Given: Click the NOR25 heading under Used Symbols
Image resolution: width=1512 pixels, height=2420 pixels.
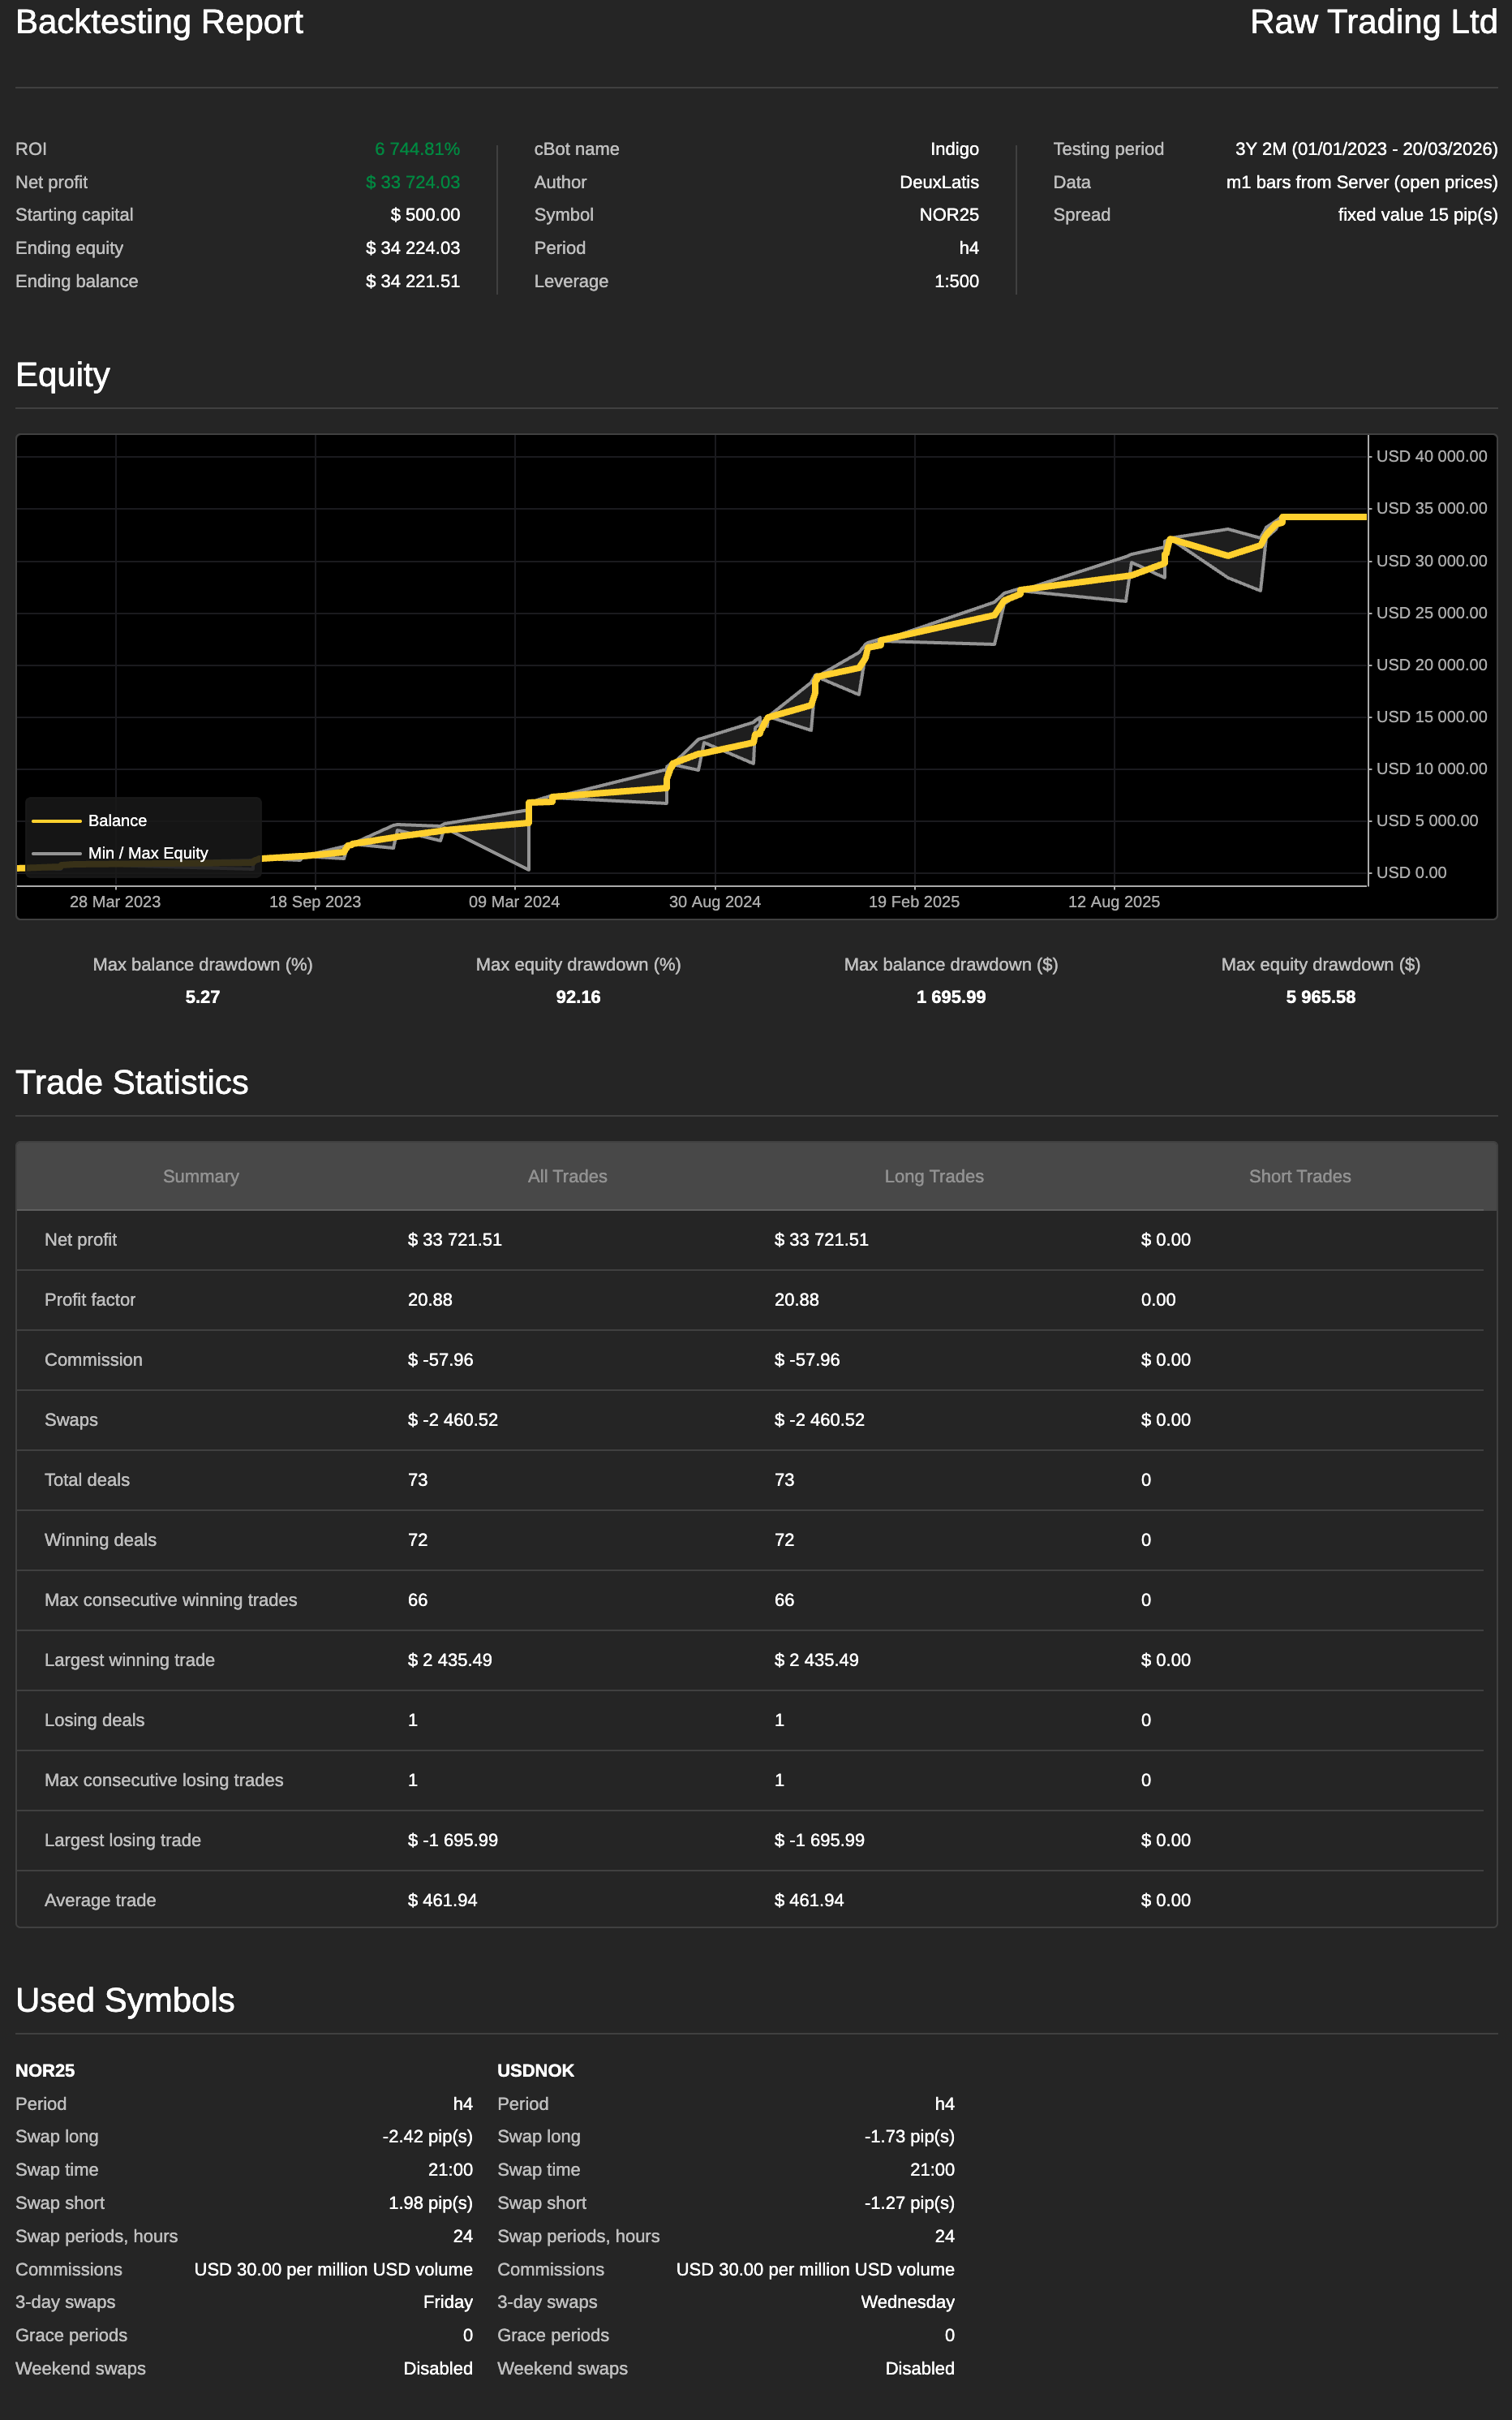Looking at the screenshot, I should [45, 2070].
